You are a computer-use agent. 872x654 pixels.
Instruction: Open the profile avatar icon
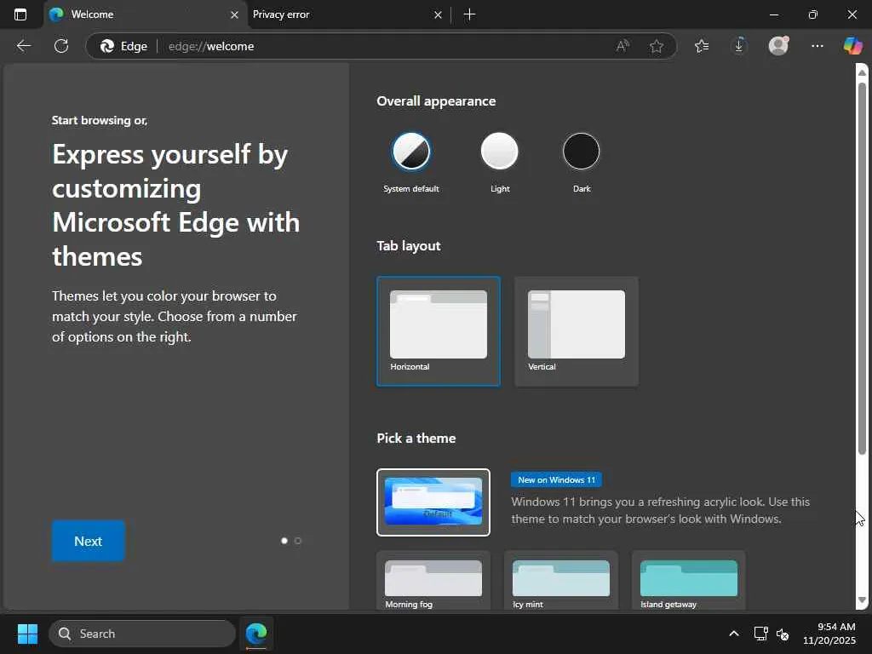pos(778,46)
